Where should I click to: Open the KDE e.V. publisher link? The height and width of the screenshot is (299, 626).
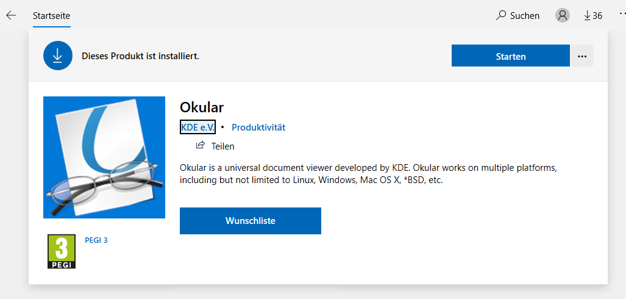[197, 127]
